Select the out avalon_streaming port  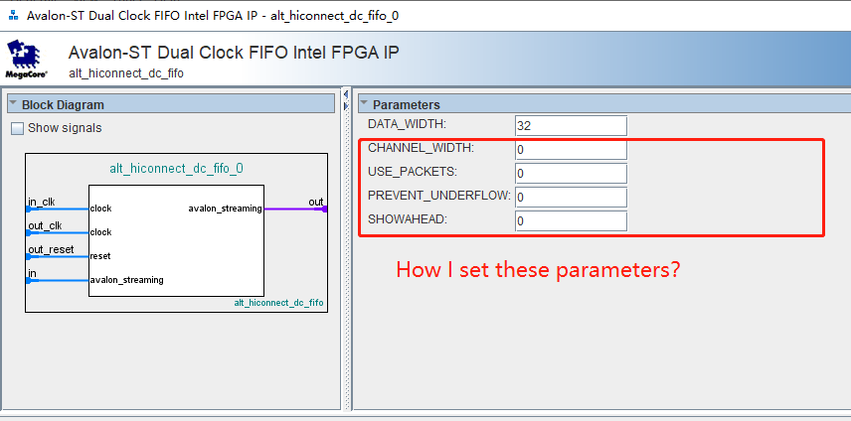click(316, 203)
